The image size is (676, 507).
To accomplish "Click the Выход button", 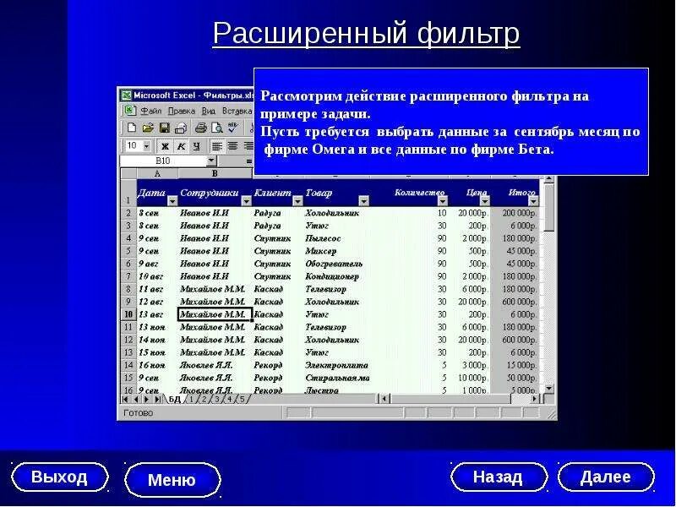I will [59, 477].
